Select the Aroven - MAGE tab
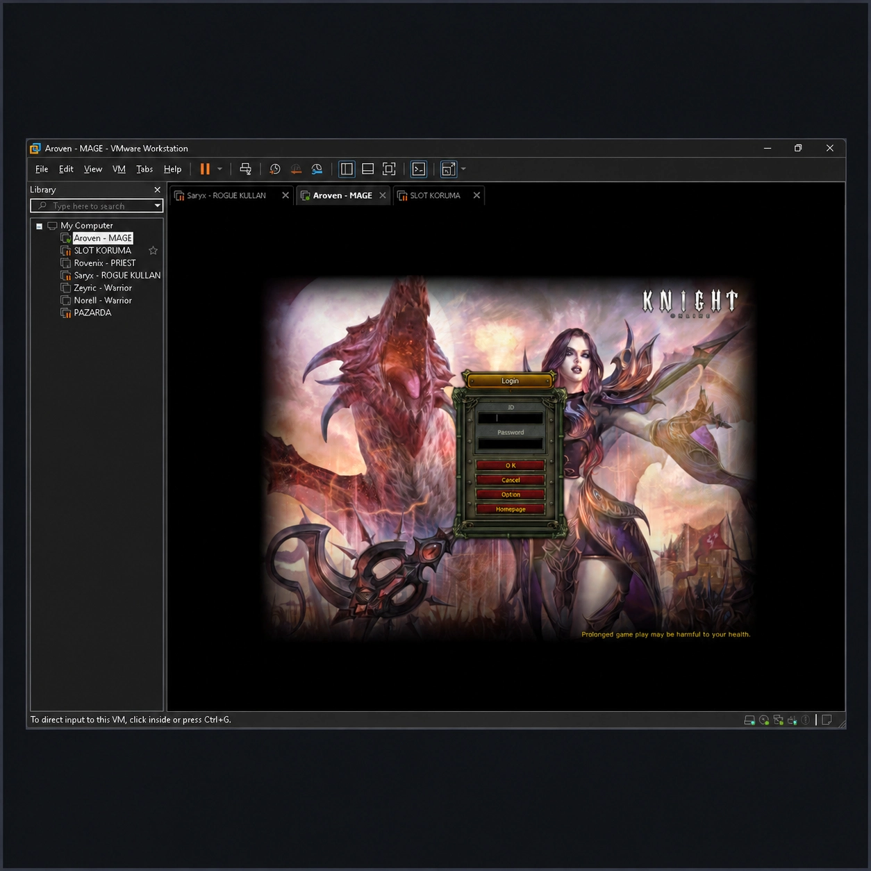This screenshot has width=871, height=871. click(x=342, y=196)
